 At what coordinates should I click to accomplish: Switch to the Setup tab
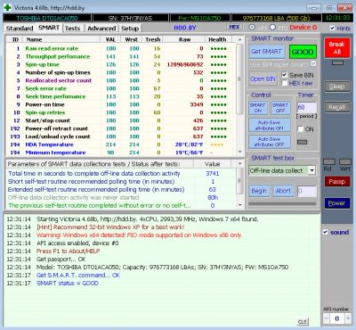130,29
